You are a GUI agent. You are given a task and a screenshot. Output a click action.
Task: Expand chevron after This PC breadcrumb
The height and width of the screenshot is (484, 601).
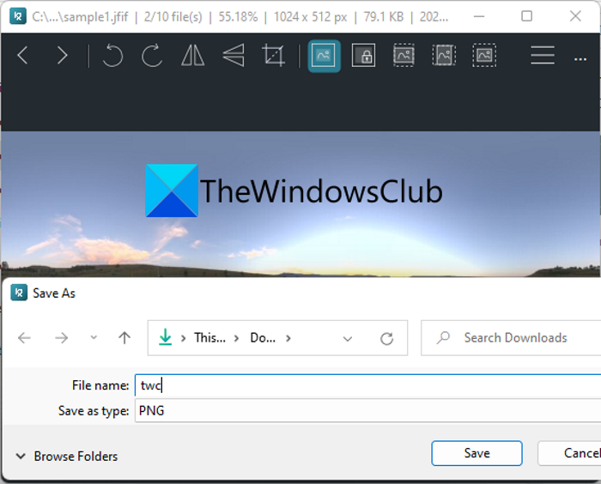[236, 338]
